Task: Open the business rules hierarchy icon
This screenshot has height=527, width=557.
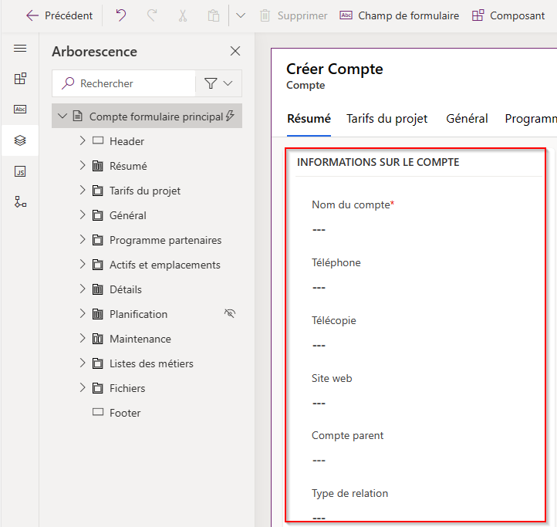Action: point(20,201)
